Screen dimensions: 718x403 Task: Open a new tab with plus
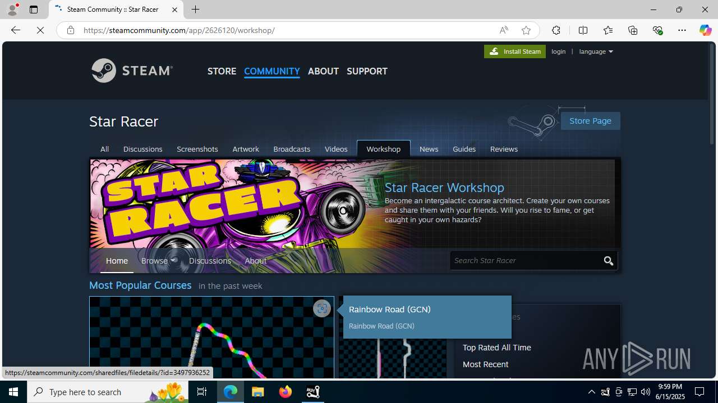coord(195,10)
